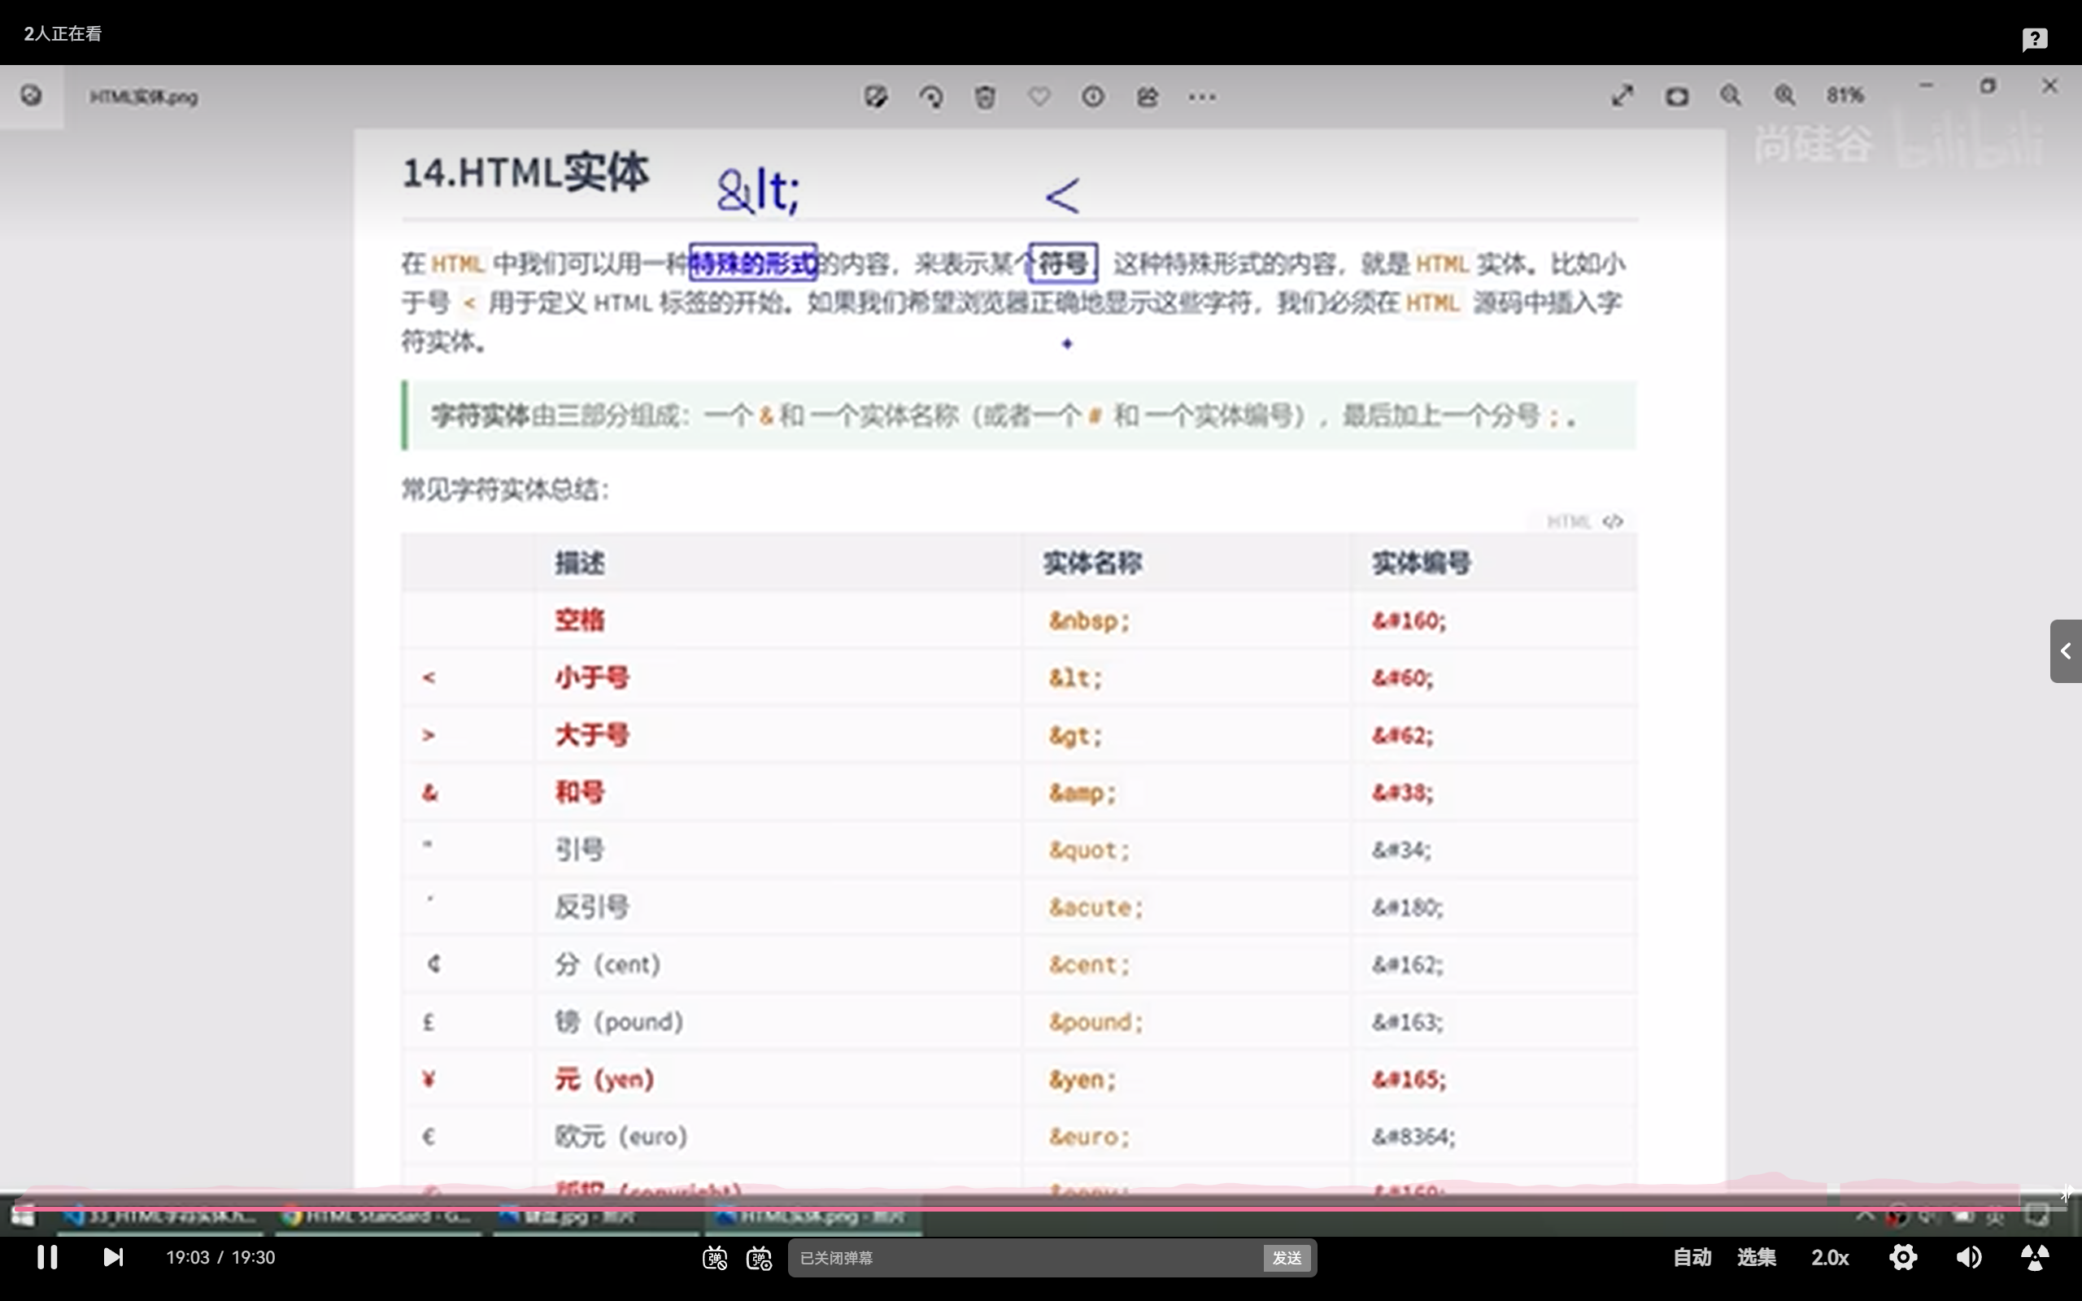
Task: Switch to the 键盘.jpg Photos window in taskbar
Action: [x=596, y=1216]
